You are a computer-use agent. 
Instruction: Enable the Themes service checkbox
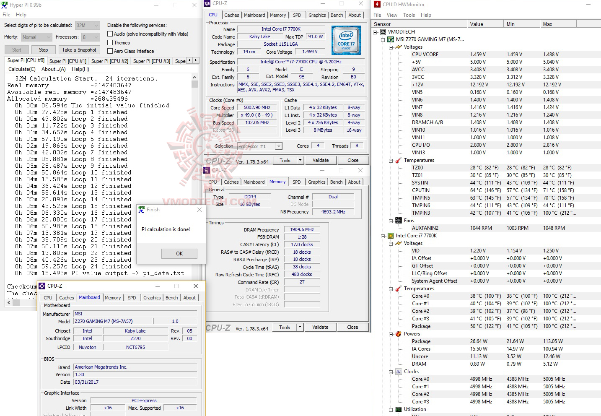(109, 42)
